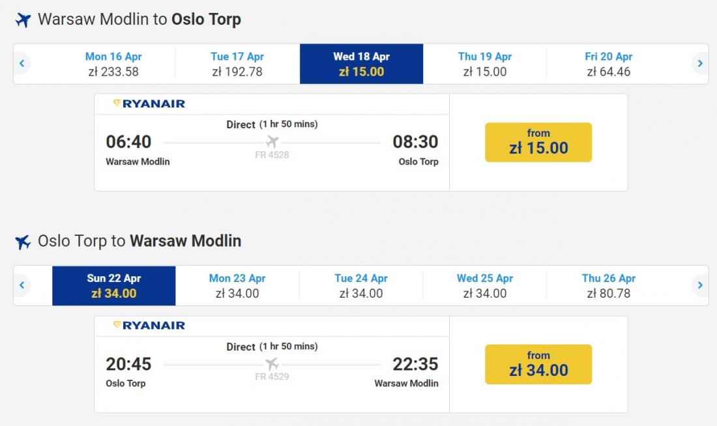The height and width of the screenshot is (426, 717).
Task: Click the outbound flight airplane icon
Action: (23, 20)
